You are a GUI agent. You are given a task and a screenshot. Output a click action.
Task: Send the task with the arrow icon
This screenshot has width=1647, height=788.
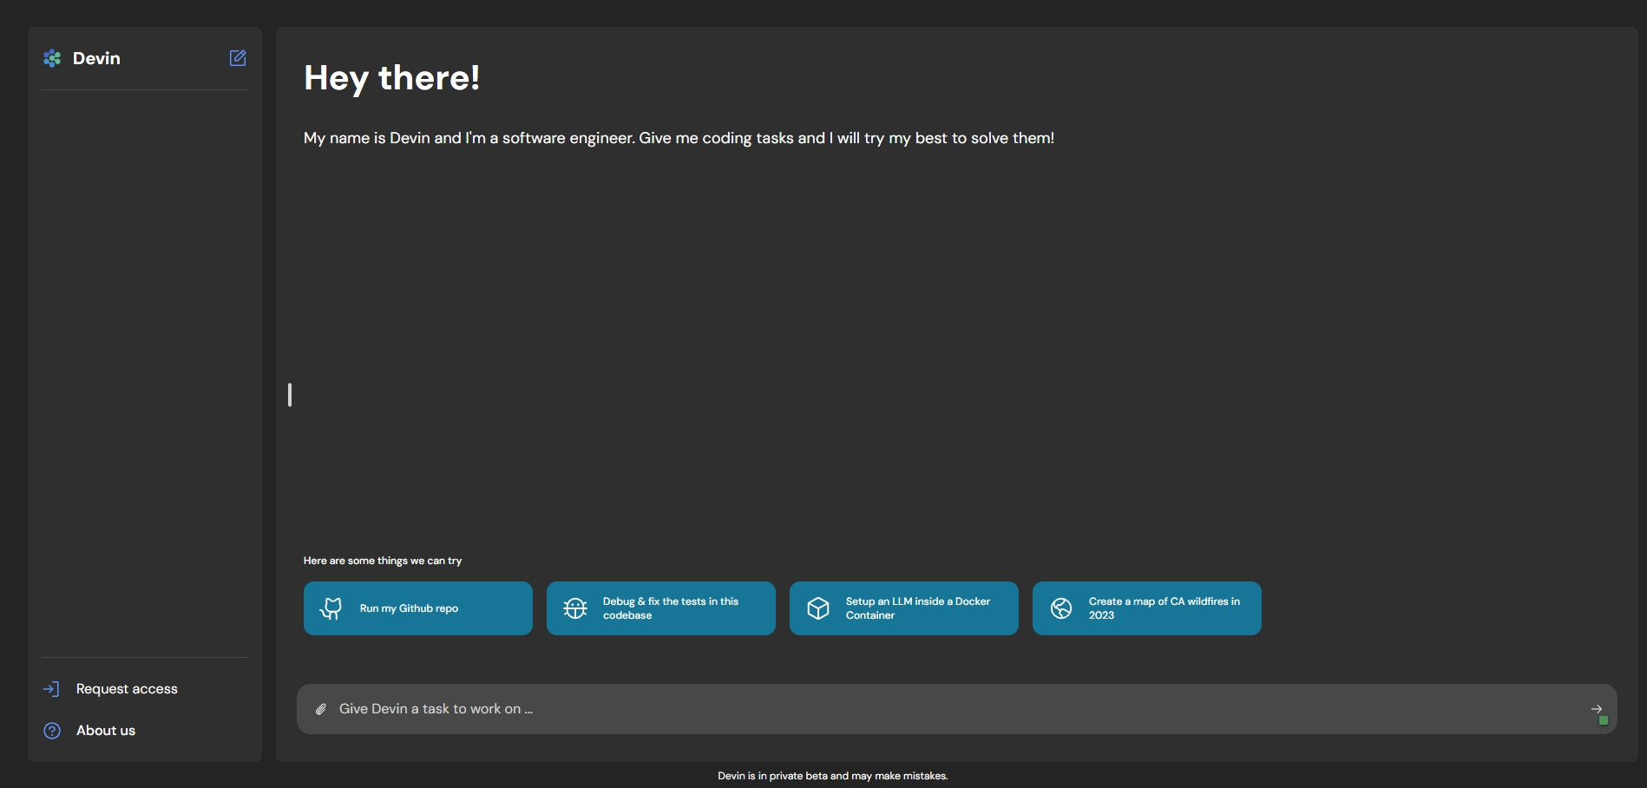pyautogui.click(x=1596, y=708)
